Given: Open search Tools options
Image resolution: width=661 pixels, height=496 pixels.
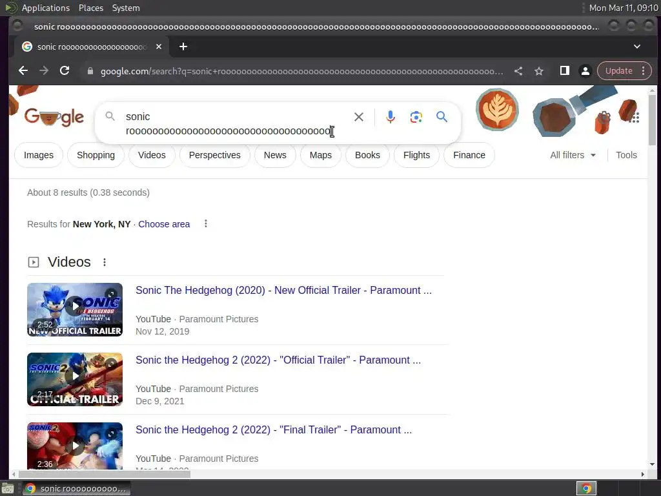Looking at the screenshot, I should [x=626, y=155].
